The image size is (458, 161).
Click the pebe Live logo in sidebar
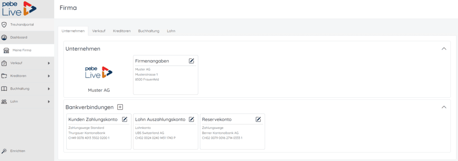click(x=19, y=8)
